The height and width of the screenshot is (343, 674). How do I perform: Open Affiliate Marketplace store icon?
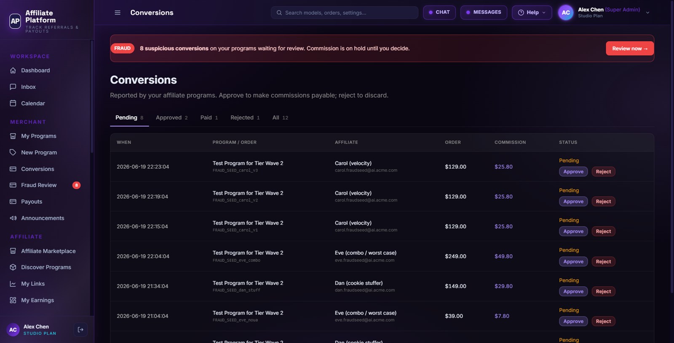pyautogui.click(x=13, y=251)
